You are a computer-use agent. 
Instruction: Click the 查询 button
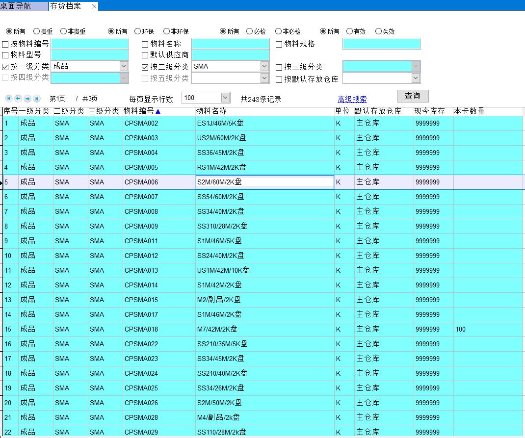point(413,96)
